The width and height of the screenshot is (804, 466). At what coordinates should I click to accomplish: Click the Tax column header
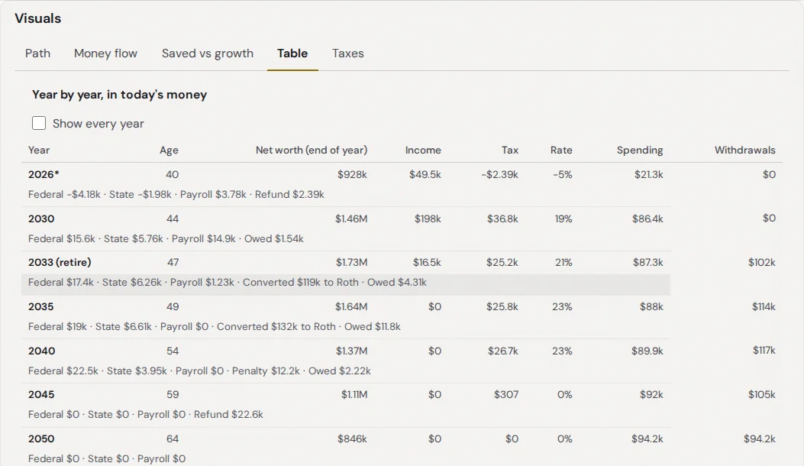click(510, 150)
